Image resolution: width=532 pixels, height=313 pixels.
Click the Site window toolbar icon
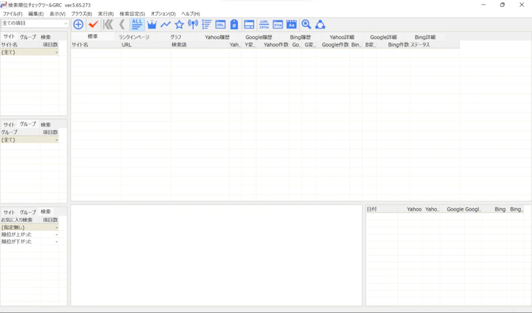pyautogui.click(x=278, y=25)
